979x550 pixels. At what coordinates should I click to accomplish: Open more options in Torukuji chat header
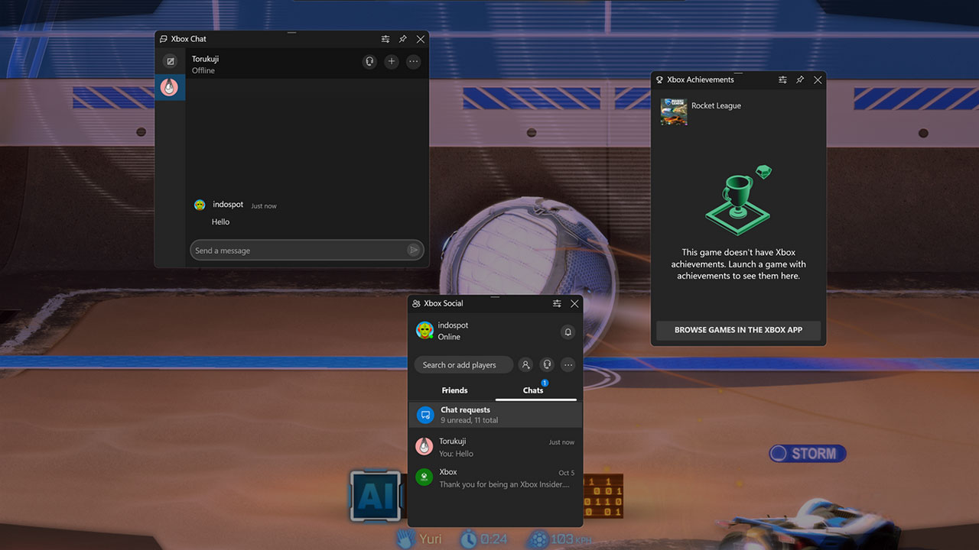pos(414,61)
